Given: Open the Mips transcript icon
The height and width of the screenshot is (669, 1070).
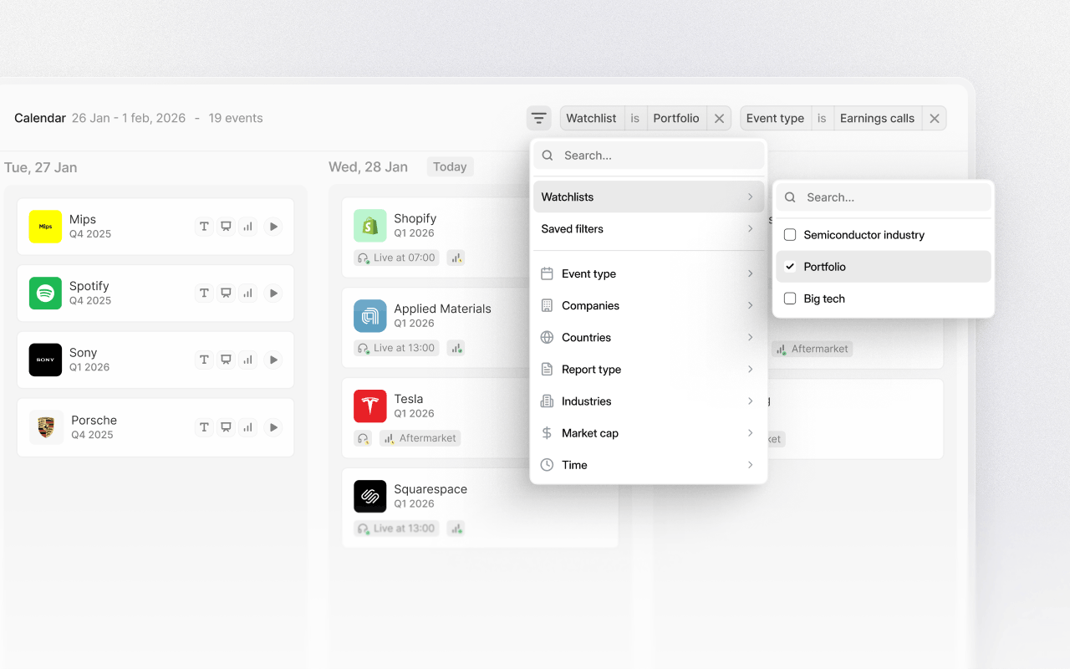Looking at the screenshot, I should pyautogui.click(x=204, y=226).
